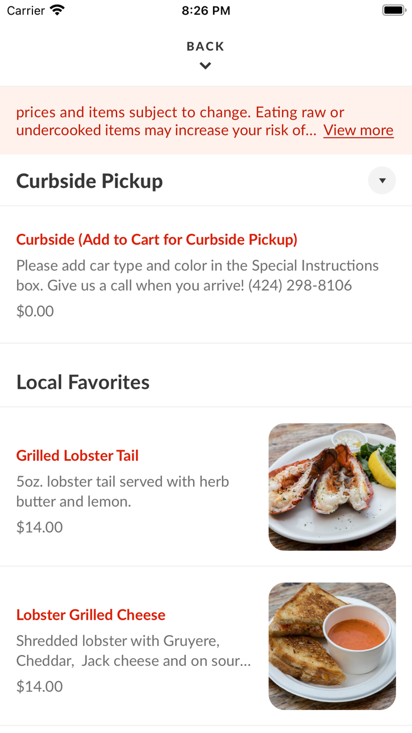This screenshot has width=412, height=733.
Task: Click the Wi-Fi icon in the status bar
Action: point(57,11)
